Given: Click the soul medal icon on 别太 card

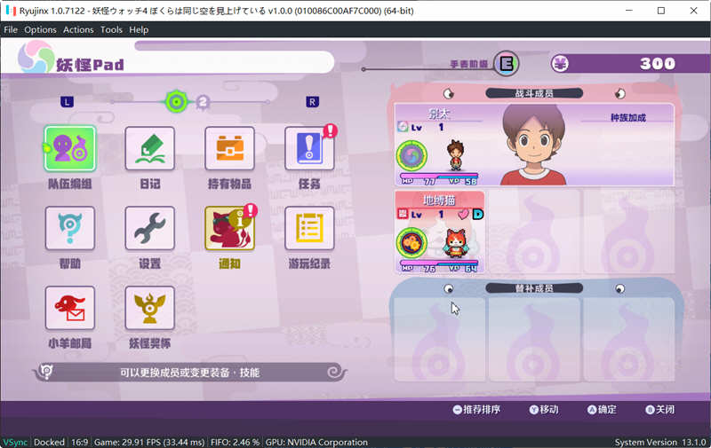Looking at the screenshot, I should tap(411, 155).
